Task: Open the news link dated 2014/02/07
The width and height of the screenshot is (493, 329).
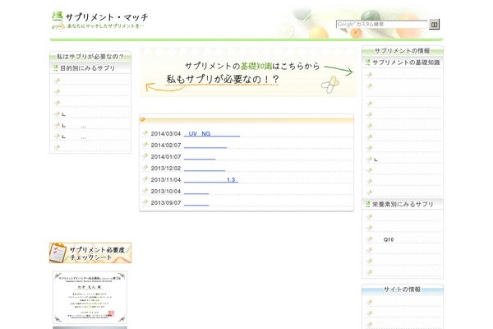Action: click(205, 146)
